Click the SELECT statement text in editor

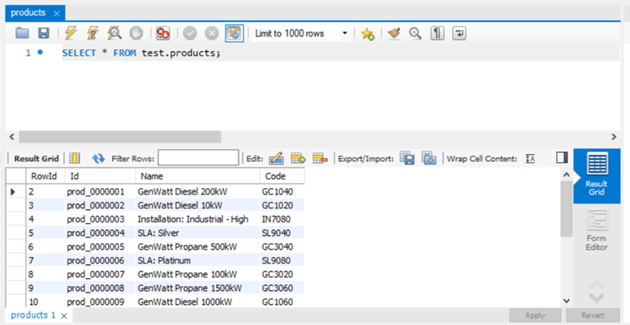[141, 53]
